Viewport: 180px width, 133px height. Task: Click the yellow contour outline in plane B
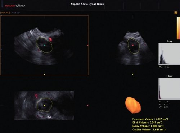pyautogui.click(x=133, y=46)
